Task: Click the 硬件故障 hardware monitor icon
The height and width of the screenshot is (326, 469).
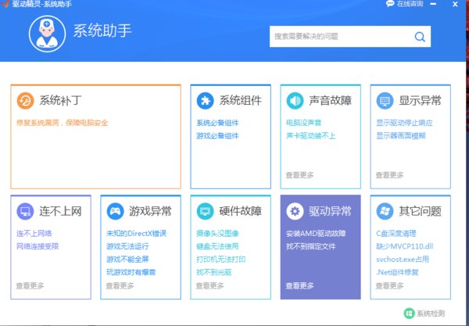Action: 205,211
